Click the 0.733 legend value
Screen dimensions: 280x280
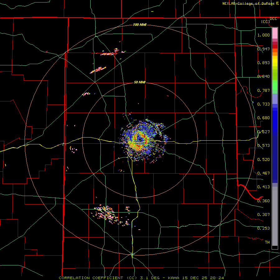[264, 104]
